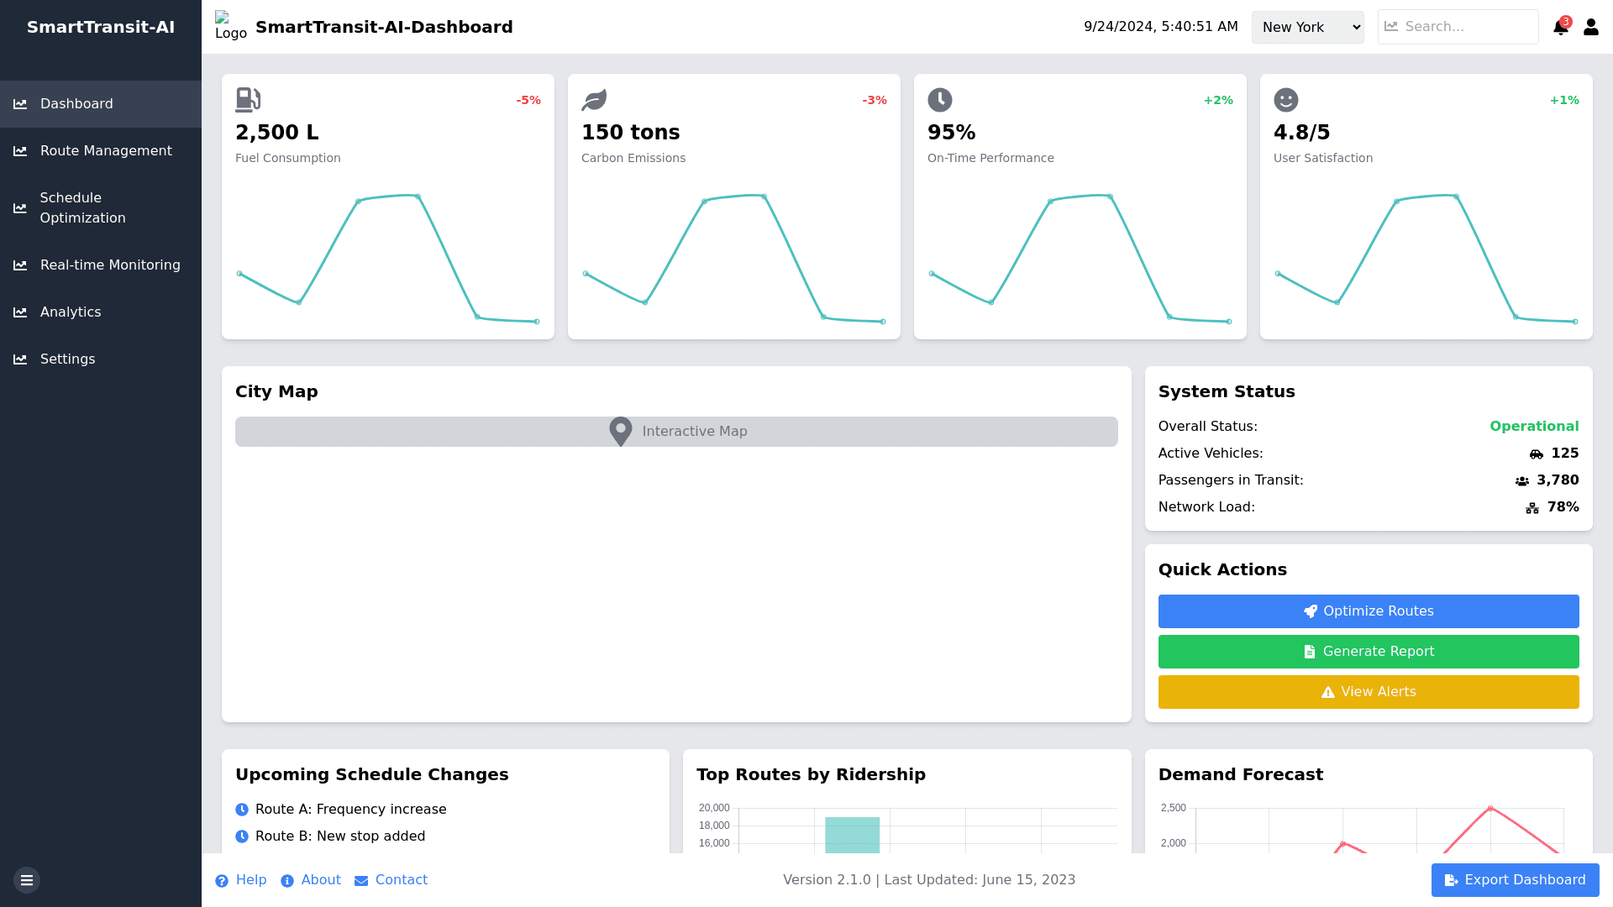Click the Generate Report button
Image resolution: width=1613 pixels, height=907 pixels.
[x=1368, y=652]
